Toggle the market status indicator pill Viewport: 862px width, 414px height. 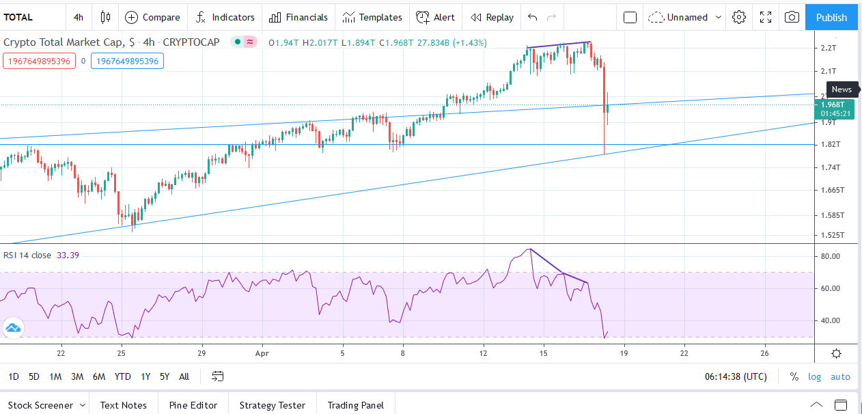(x=245, y=42)
